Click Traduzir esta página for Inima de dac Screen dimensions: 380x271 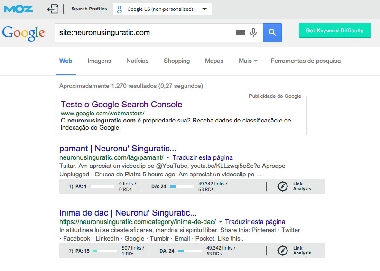255,222
